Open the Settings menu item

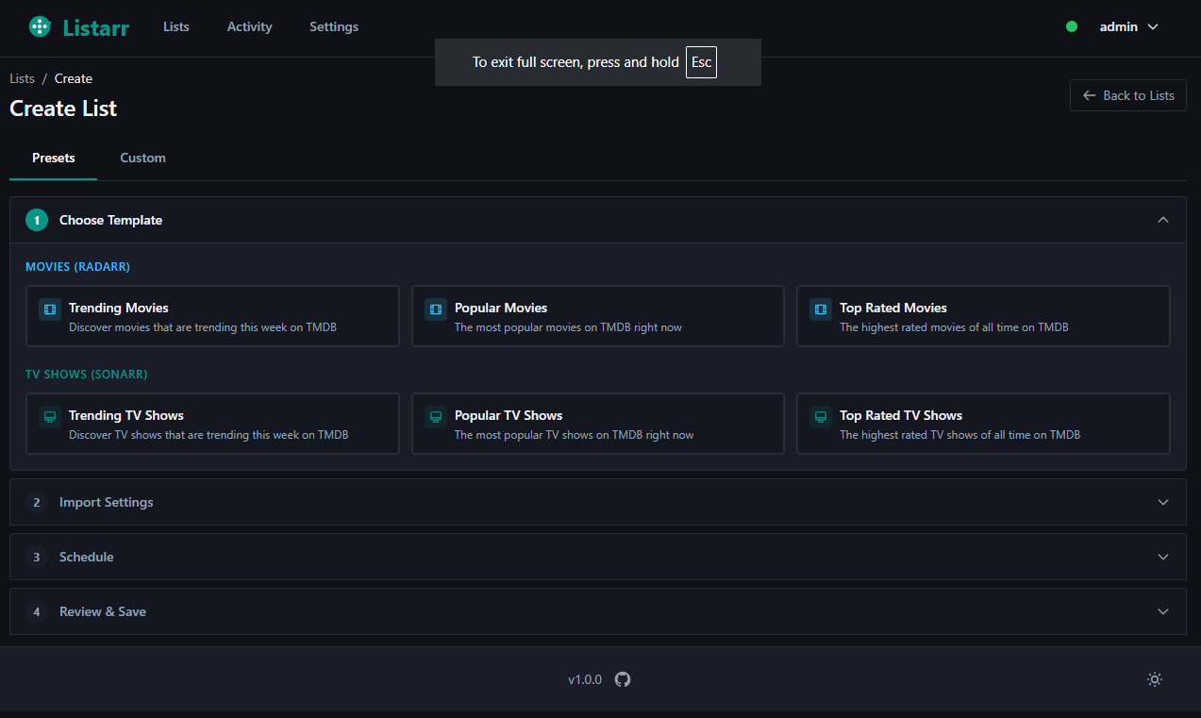pos(334,26)
